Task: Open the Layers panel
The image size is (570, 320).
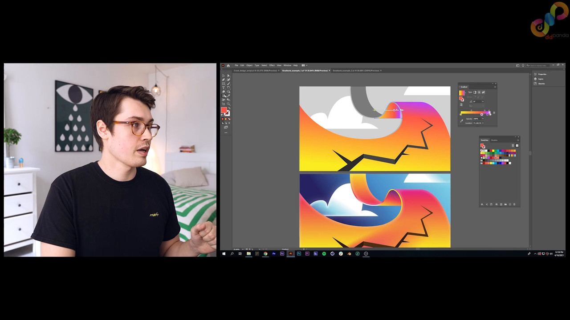Action: pos(539,79)
